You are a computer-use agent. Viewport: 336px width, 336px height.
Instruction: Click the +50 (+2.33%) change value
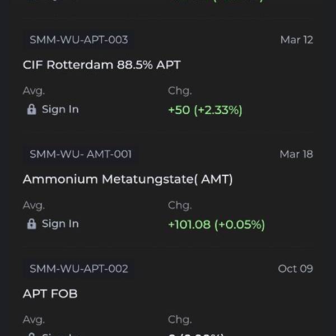[x=205, y=110]
